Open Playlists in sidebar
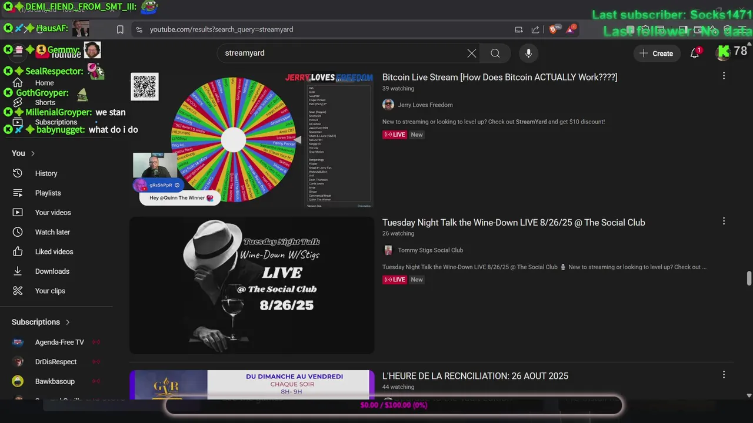The width and height of the screenshot is (753, 423). point(48,193)
